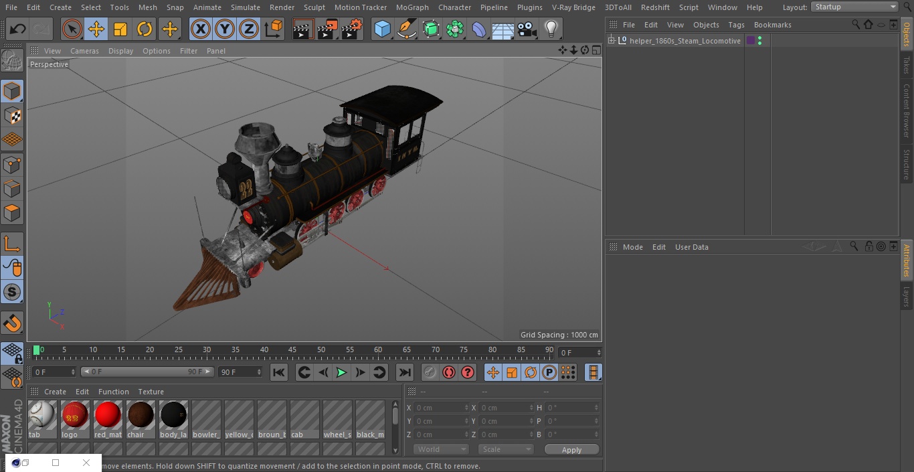The height and width of the screenshot is (472, 914).
Task: Activate the Rotate tool
Action: [x=145, y=29]
